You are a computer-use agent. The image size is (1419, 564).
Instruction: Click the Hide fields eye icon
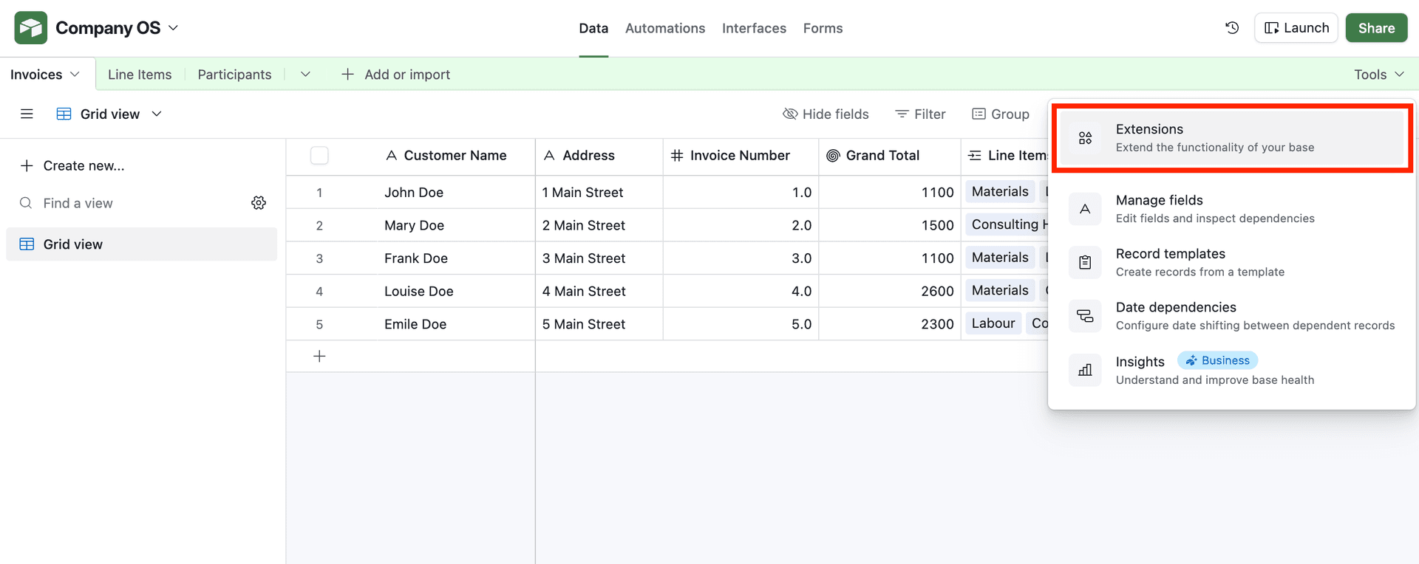tap(790, 114)
